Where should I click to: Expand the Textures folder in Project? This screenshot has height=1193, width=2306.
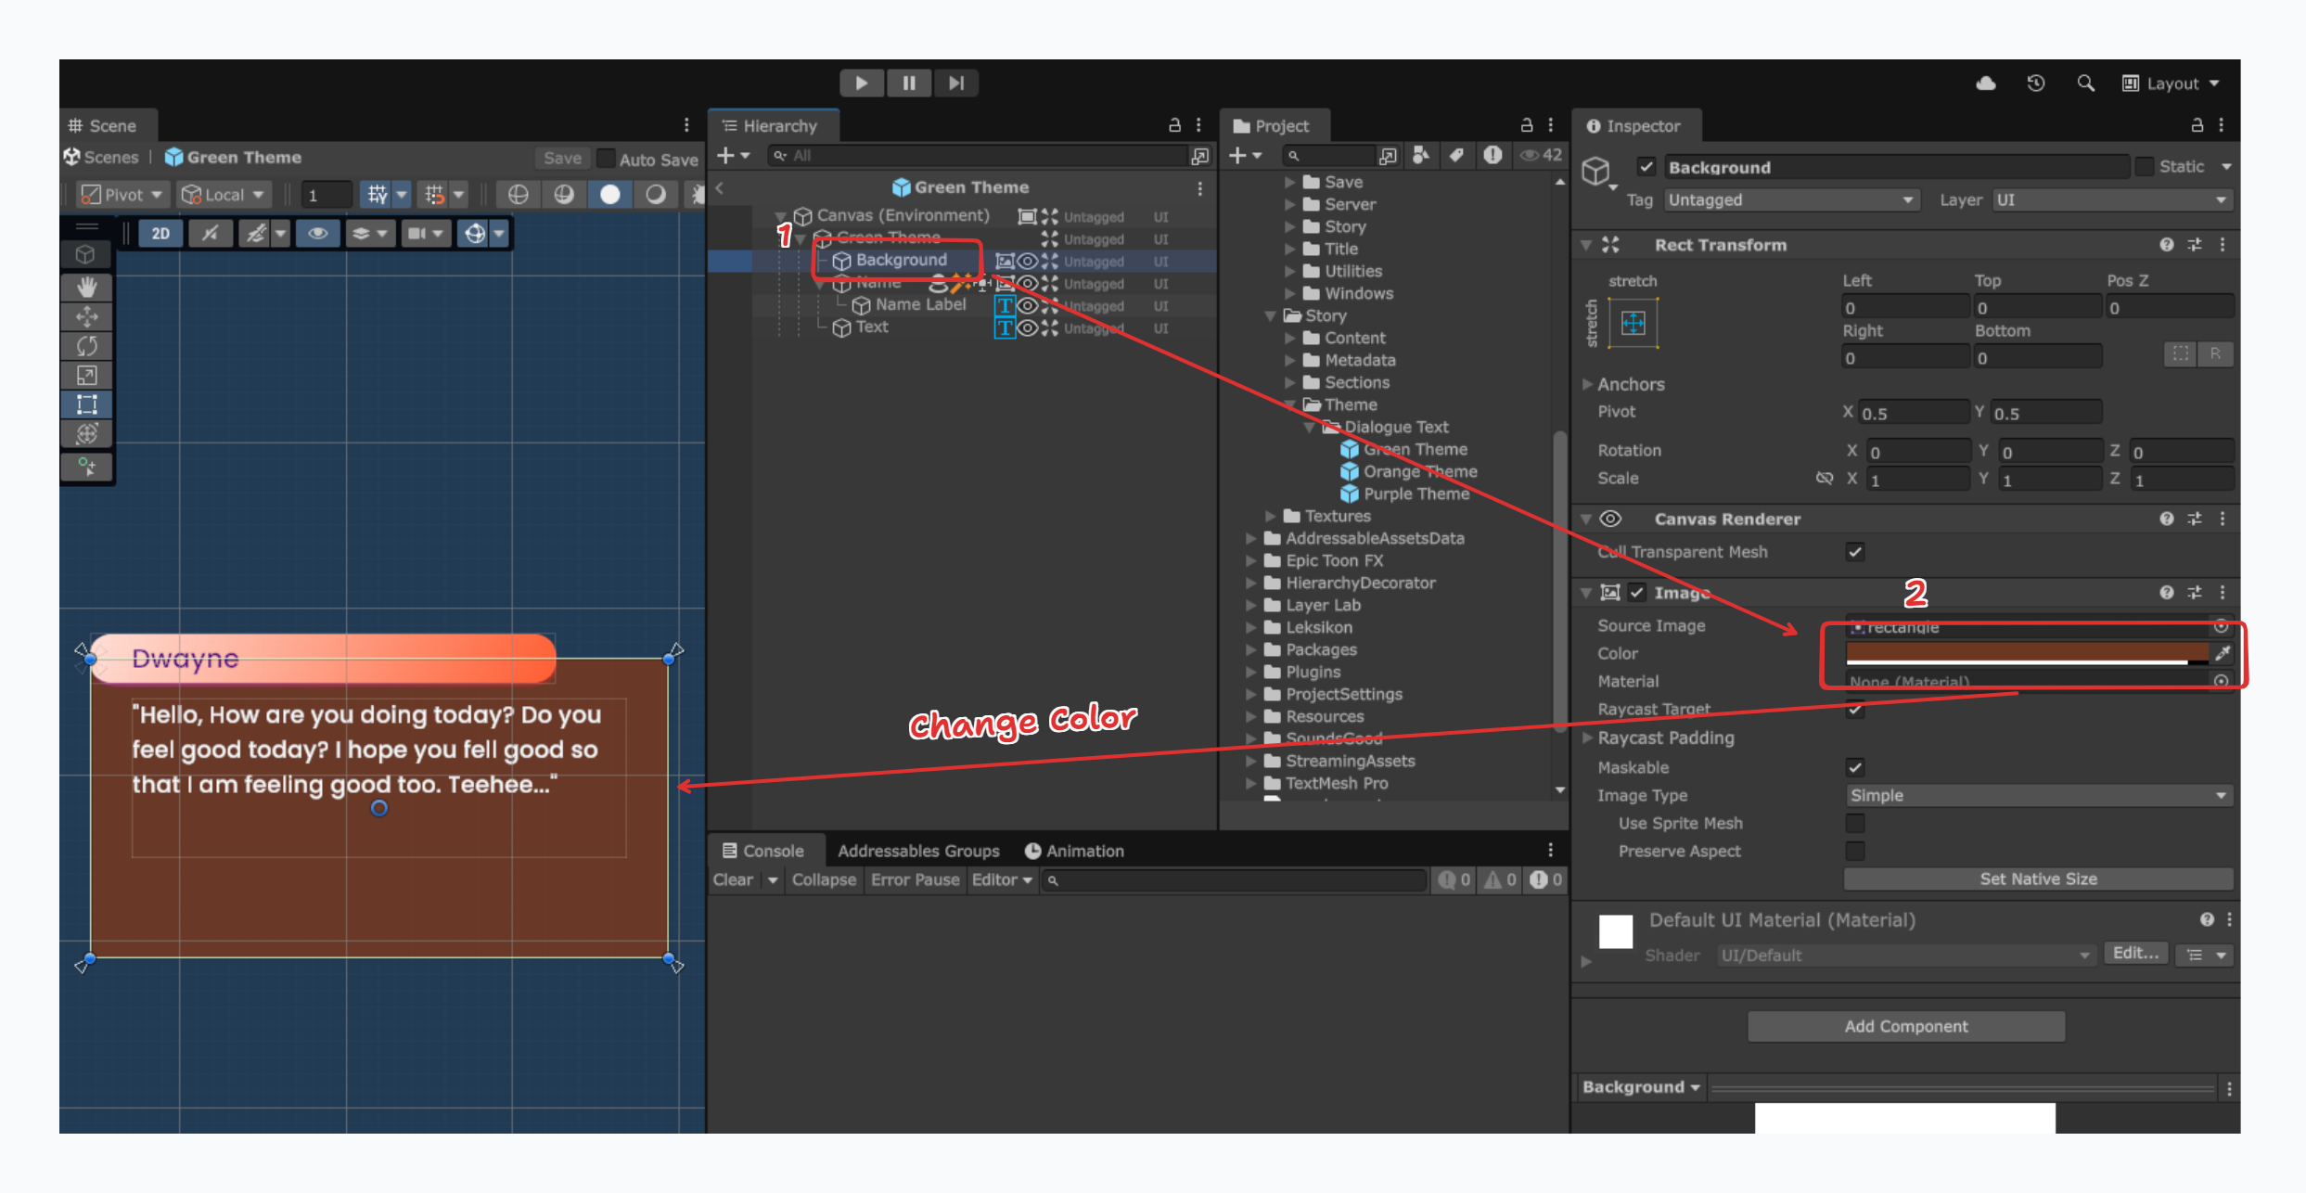[1271, 516]
